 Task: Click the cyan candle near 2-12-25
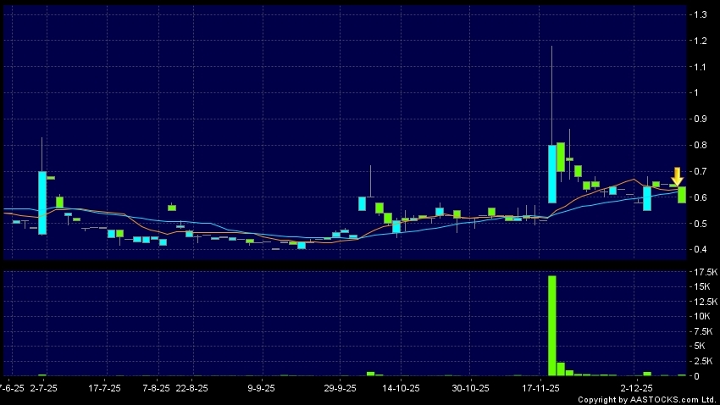tap(647, 198)
